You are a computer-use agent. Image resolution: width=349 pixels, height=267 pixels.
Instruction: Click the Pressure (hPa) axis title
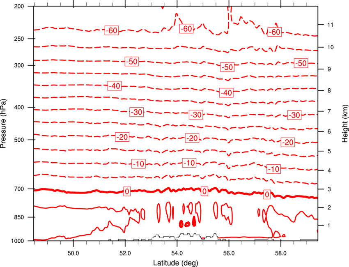coord(3,124)
